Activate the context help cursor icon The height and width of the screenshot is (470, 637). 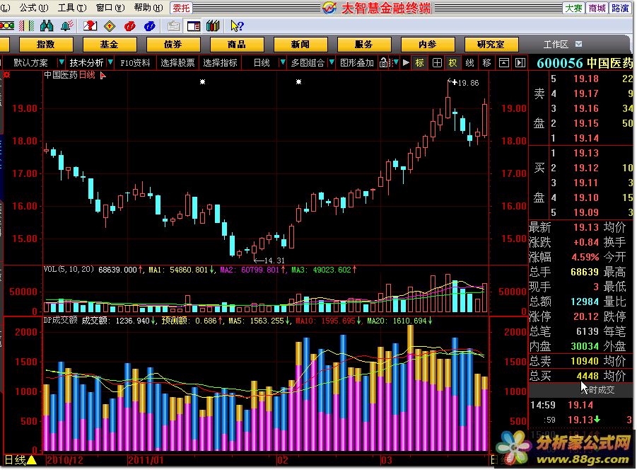click(x=236, y=26)
